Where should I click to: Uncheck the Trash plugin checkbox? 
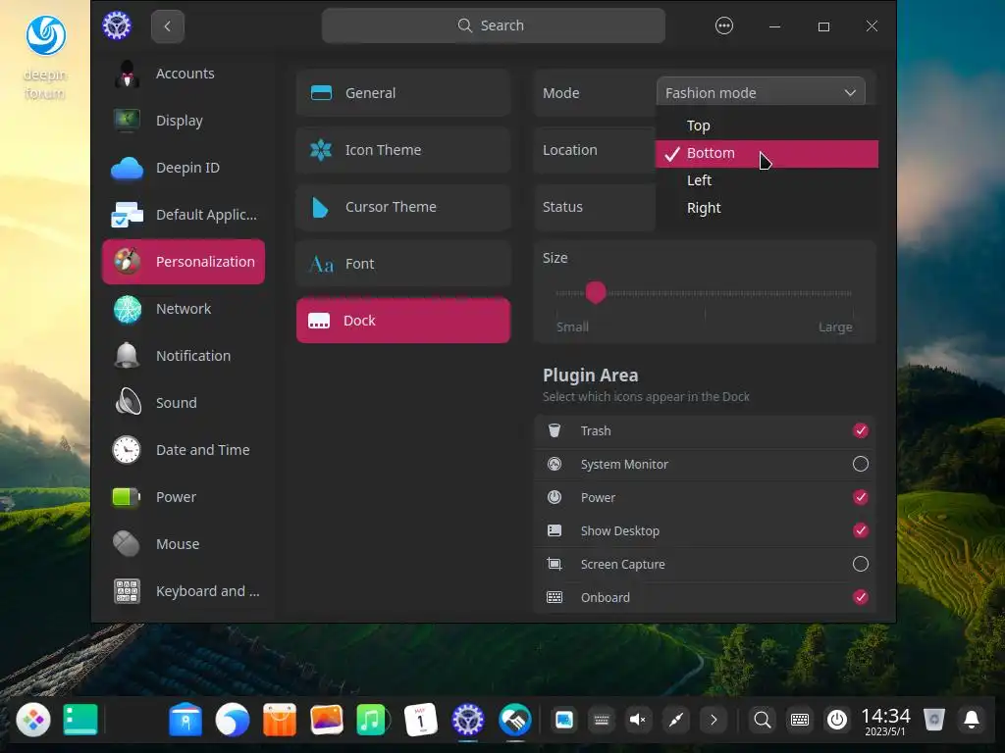tap(860, 431)
